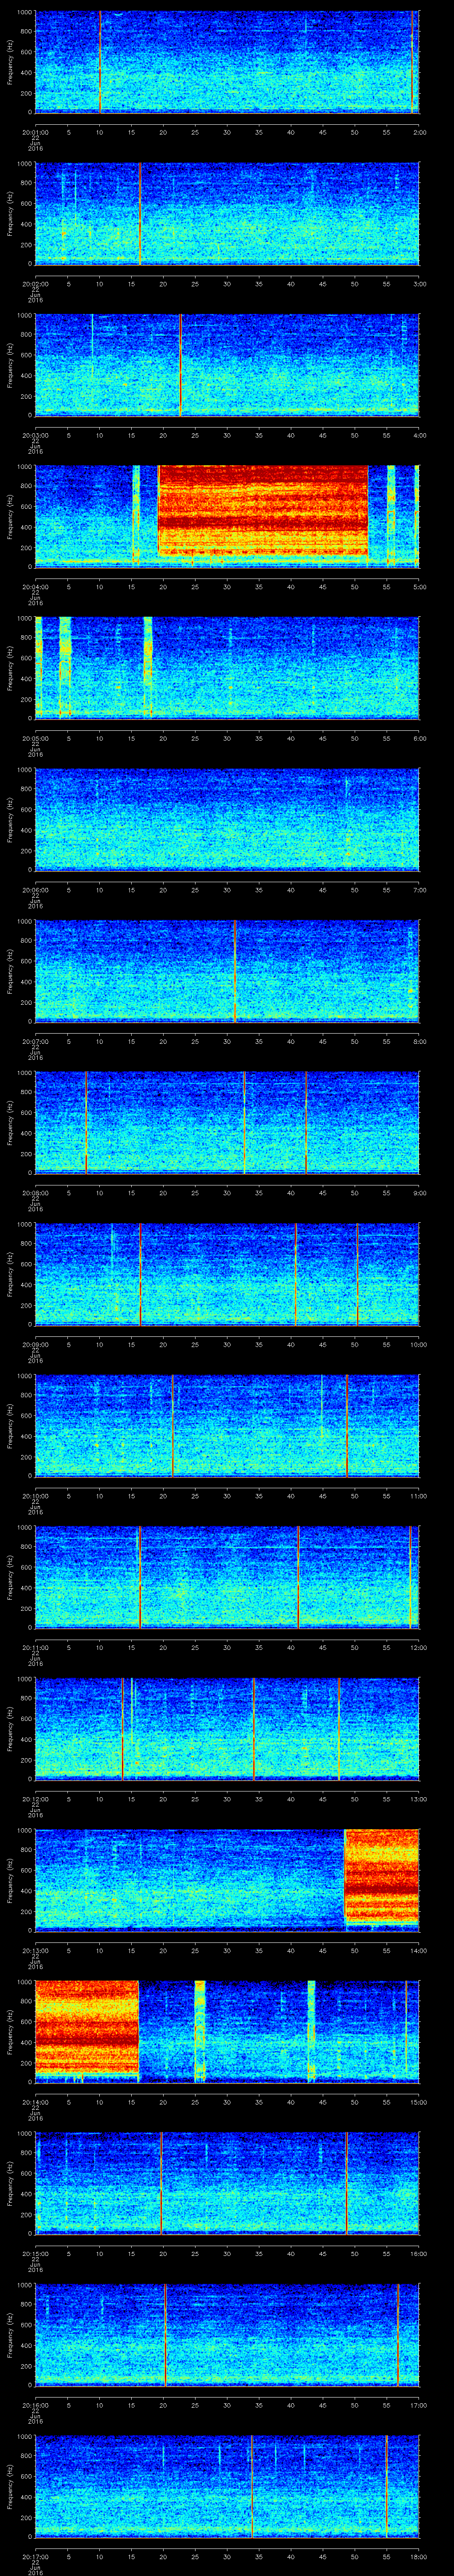Click the 20:03:00 start time label
The height and width of the screenshot is (2576, 454).
tap(35, 435)
